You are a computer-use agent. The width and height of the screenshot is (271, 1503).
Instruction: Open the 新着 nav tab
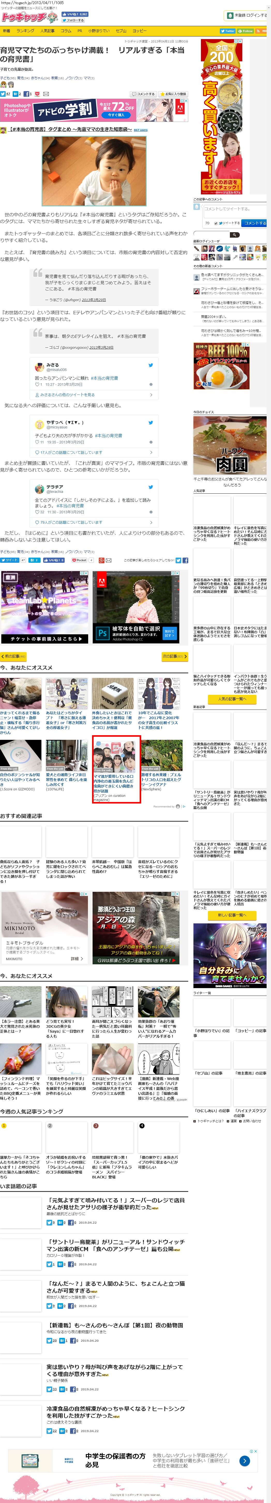tap(6, 31)
